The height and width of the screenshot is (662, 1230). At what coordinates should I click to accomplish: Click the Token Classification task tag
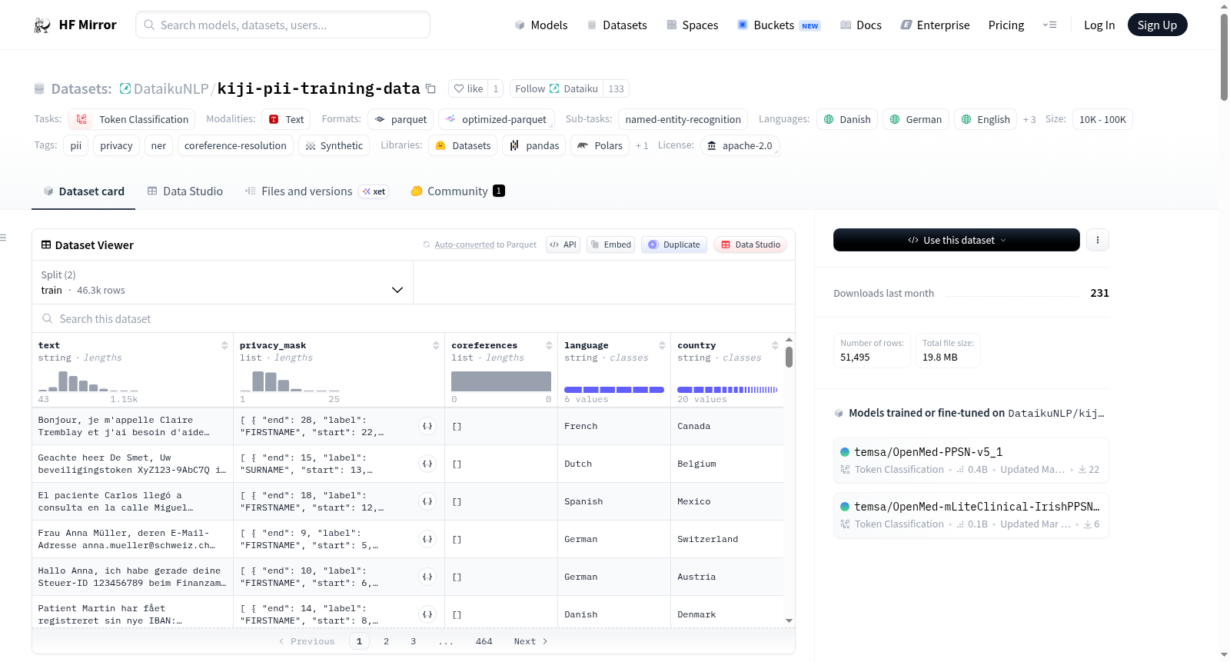(x=131, y=119)
